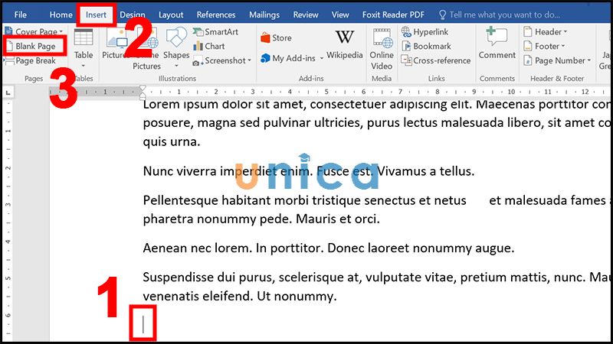The image size is (613, 344).
Task: Click the horizontal ruler at mark 5
Action: 326,92
